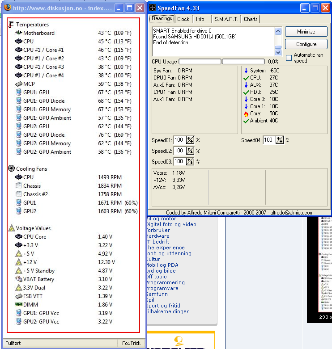Open the Digital foto og video link

tap(171, 224)
